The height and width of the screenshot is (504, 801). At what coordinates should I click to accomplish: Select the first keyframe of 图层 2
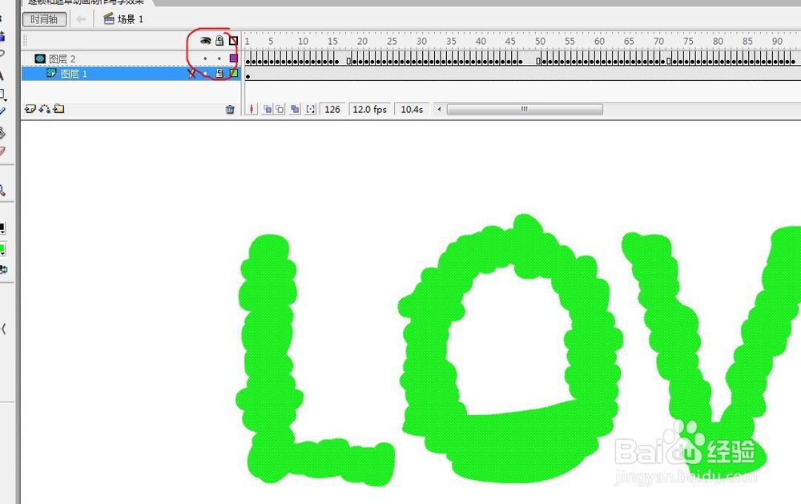tap(248, 60)
